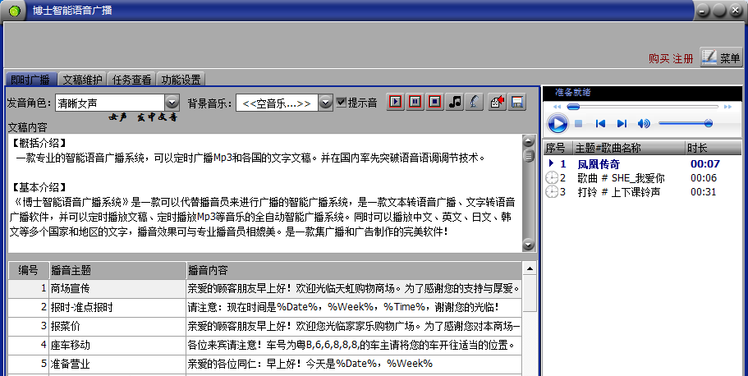Viewport: 748px width, 376px height.
Task: Click the clock icon beside 打铃 # 上下课铃声
Action: pos(552,192)
